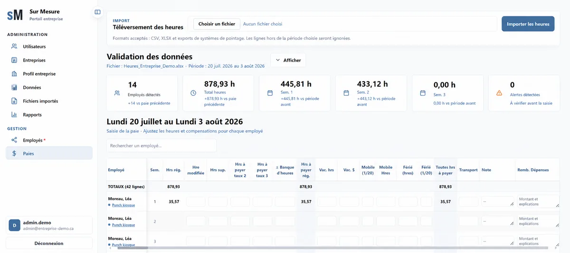Click the Toutes hrs à payer header
The height and width of the screenshot is (253, 570).
coord(445,170)
